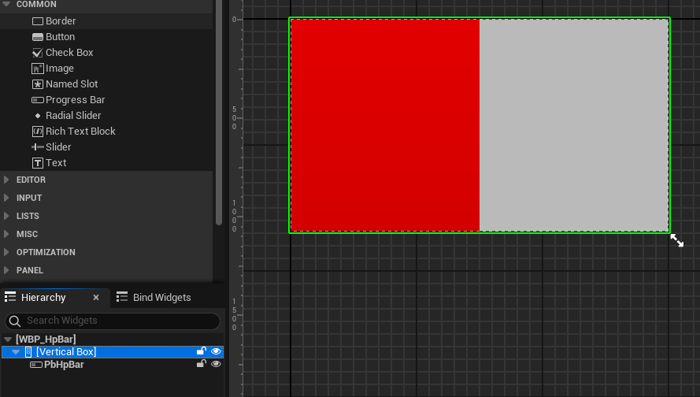The width and height of the screenshot is (700, 397).
Task: Select the Image entry in palette
Action: click(x=106, y=69)
